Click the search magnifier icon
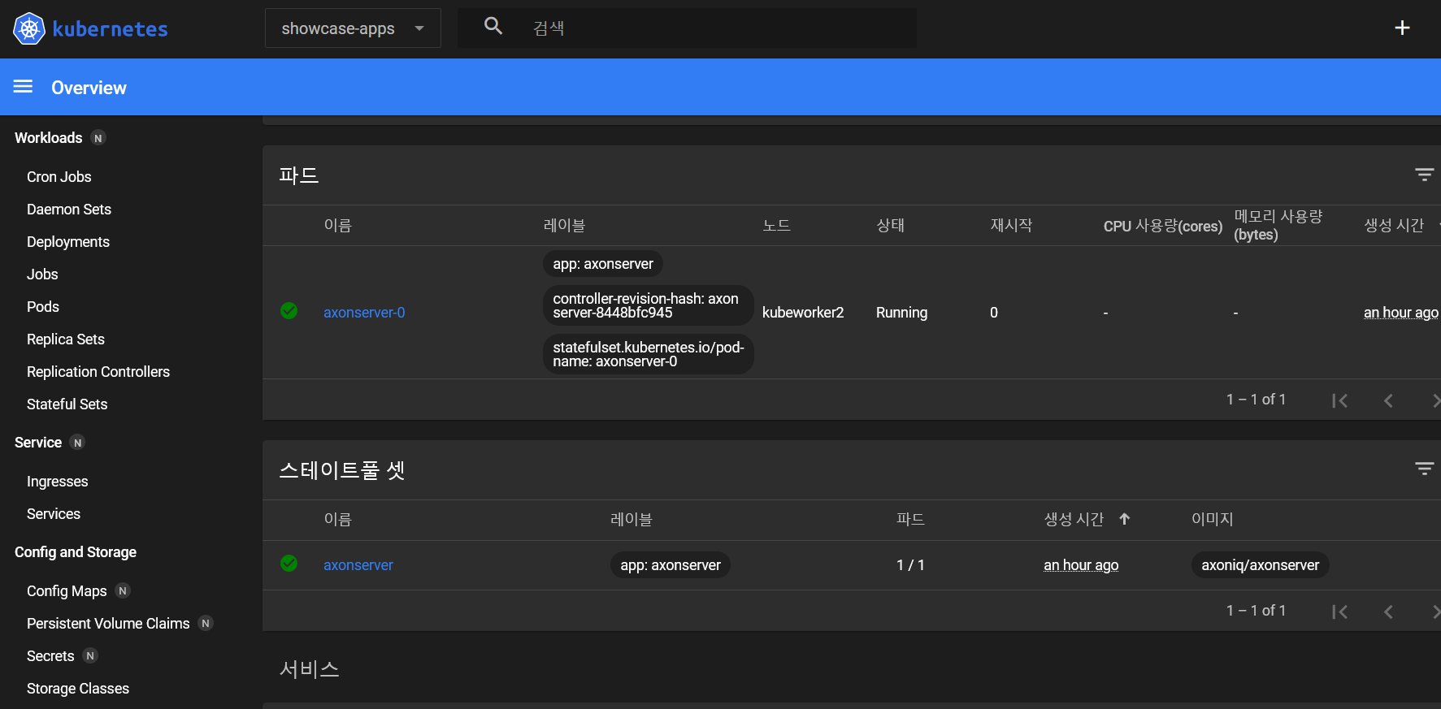Image resolution: width=1441 pixels, height=709 pixels. pos(493,26)
